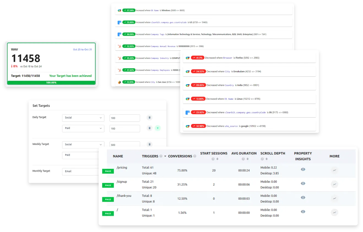This screenshot has height=232, width=363.
Task: Sort by the START SESSIONS sort arrows
Action: tap(217, 159)
